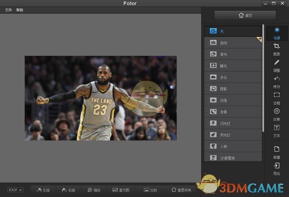Apply the 闪光灯 flash scene preset

(x=233, y=123)
